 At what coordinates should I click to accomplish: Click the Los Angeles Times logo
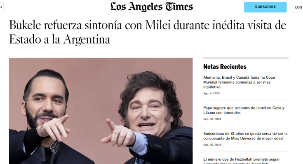152,7
